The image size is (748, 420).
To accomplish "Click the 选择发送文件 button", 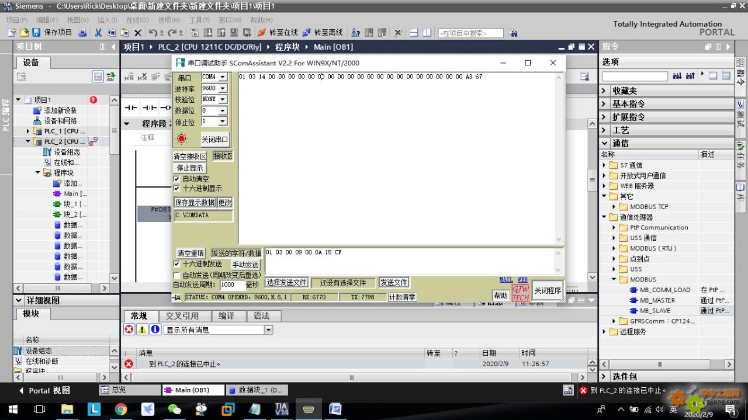I will tap(286, 283).
